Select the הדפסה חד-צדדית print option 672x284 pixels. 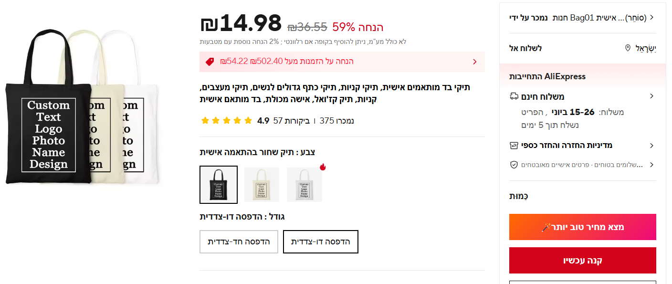pyautogui.click(x=239, y=242)
